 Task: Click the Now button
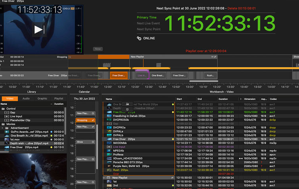[x=98, y=49]
